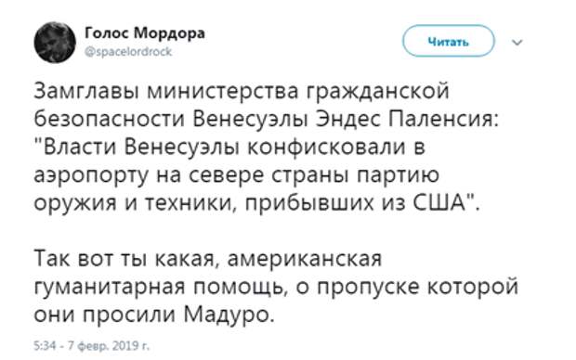The image size is (576, 360).
Task: Click the line starting with Замглавы министерства
Action: [242, 91]
